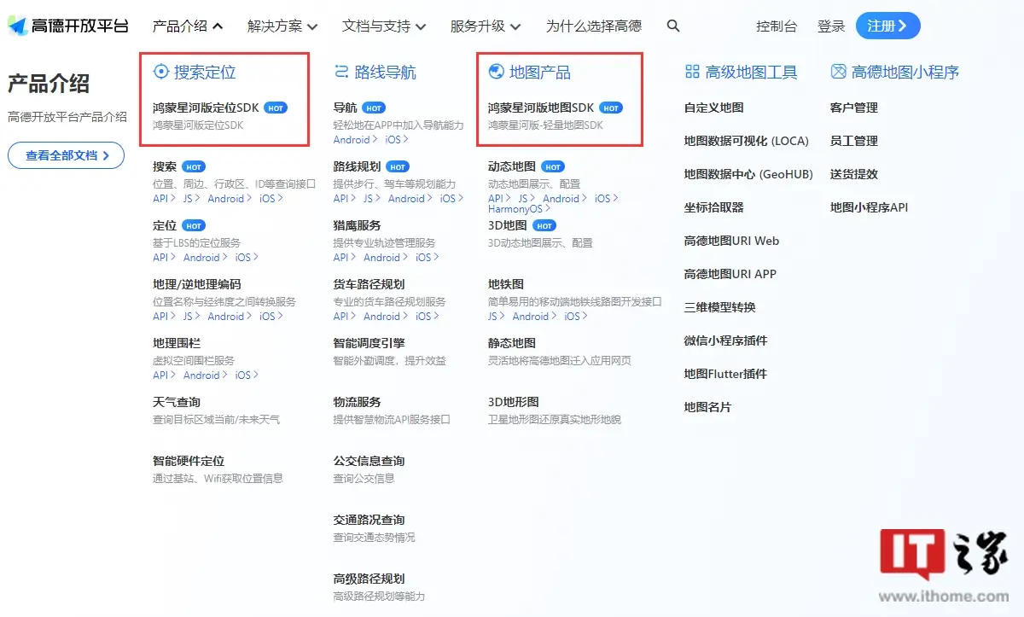Open API link under 定位
This screenshot has width=1024, height=617.
[x=164, y=258]
